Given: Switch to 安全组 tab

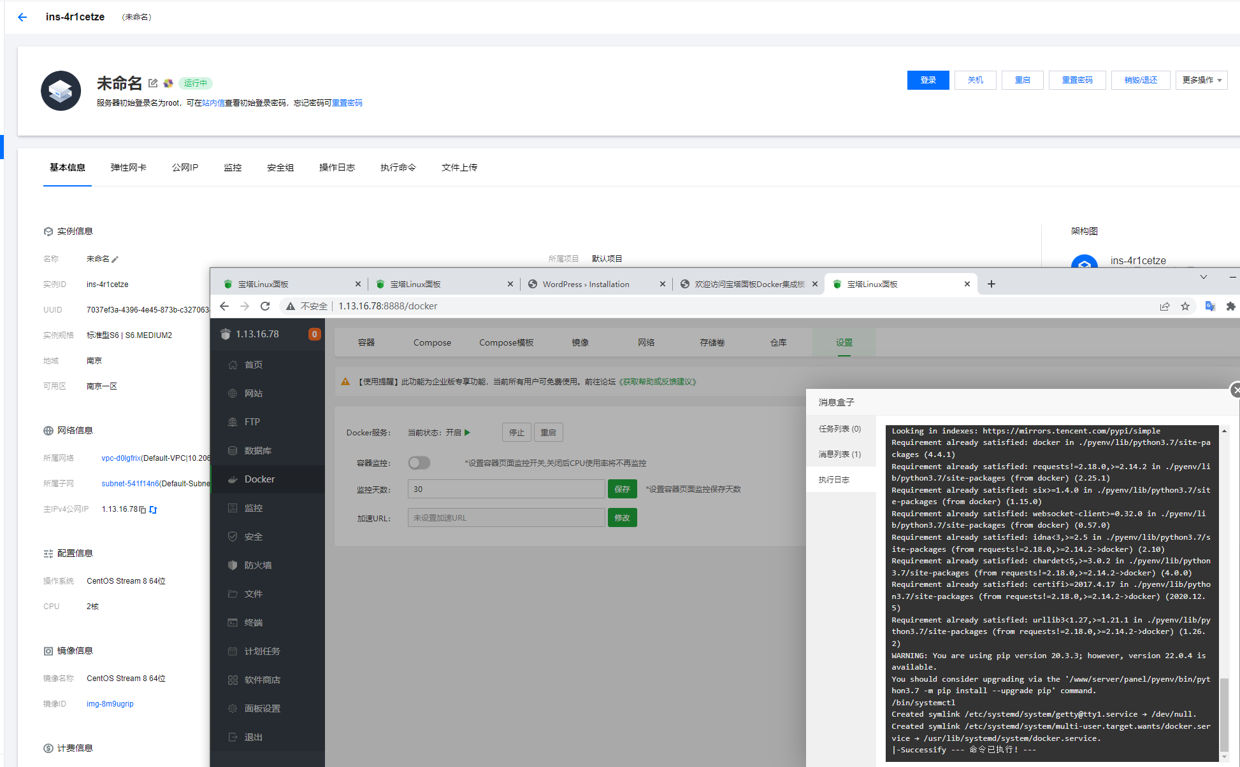Looking at the screenshot, I should [x=280, y=167].
